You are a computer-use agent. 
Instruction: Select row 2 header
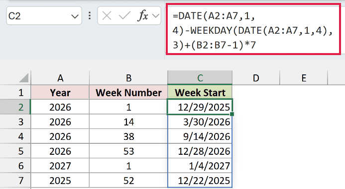click(x=15, y=107)
